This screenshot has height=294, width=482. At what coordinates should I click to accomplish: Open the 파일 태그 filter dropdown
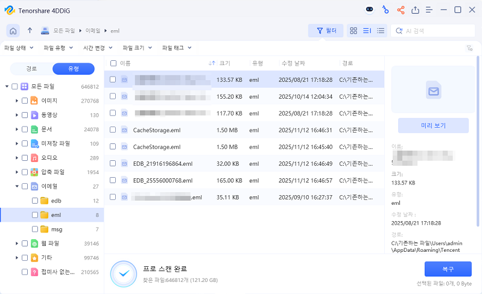(x=177, y=48)
